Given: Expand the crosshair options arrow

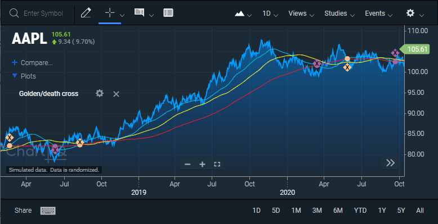Looking at the screenshot, I should (x=122, y=15).
